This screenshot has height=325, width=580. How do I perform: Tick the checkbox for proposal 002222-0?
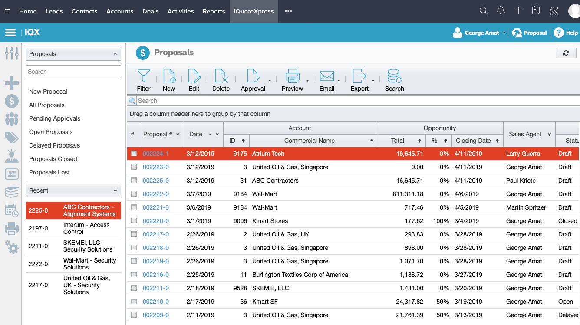[x=134, y=194]
